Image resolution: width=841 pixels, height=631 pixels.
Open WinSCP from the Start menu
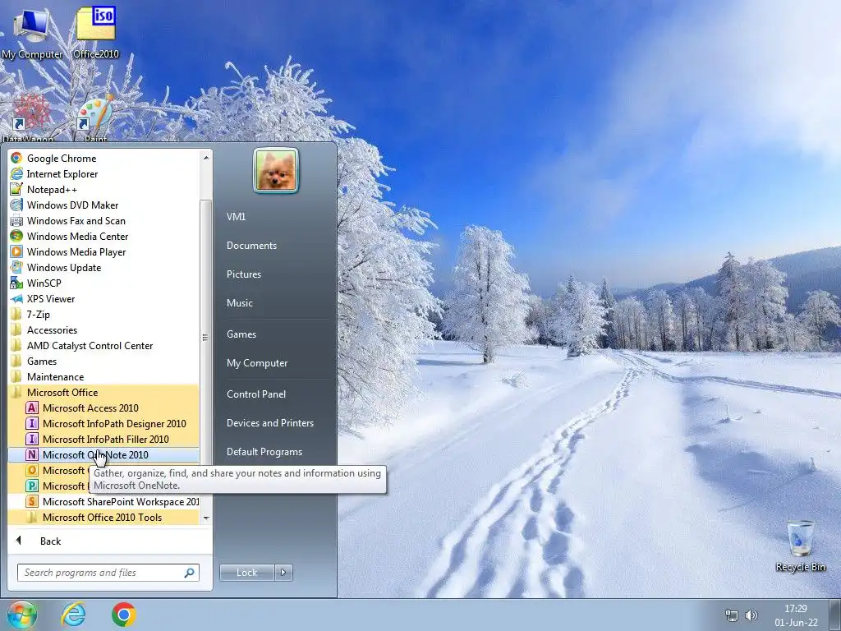click(103, 283)
